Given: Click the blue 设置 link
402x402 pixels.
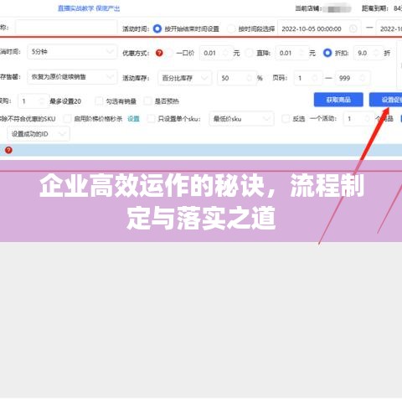Looking at the screenshot, I should [133, 119].
